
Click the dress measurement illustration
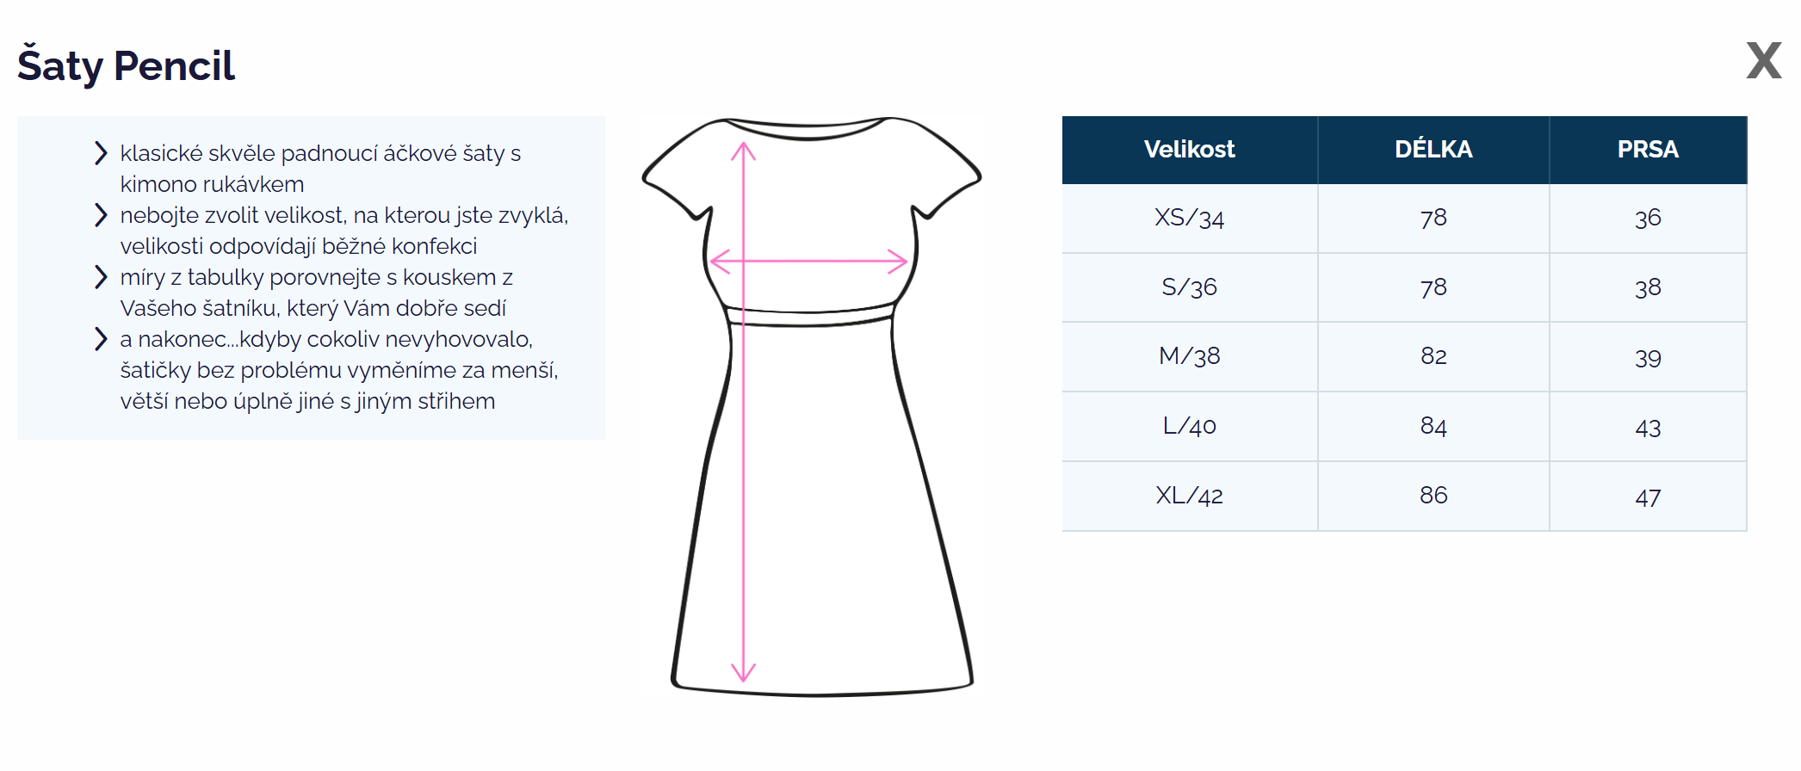811,406
